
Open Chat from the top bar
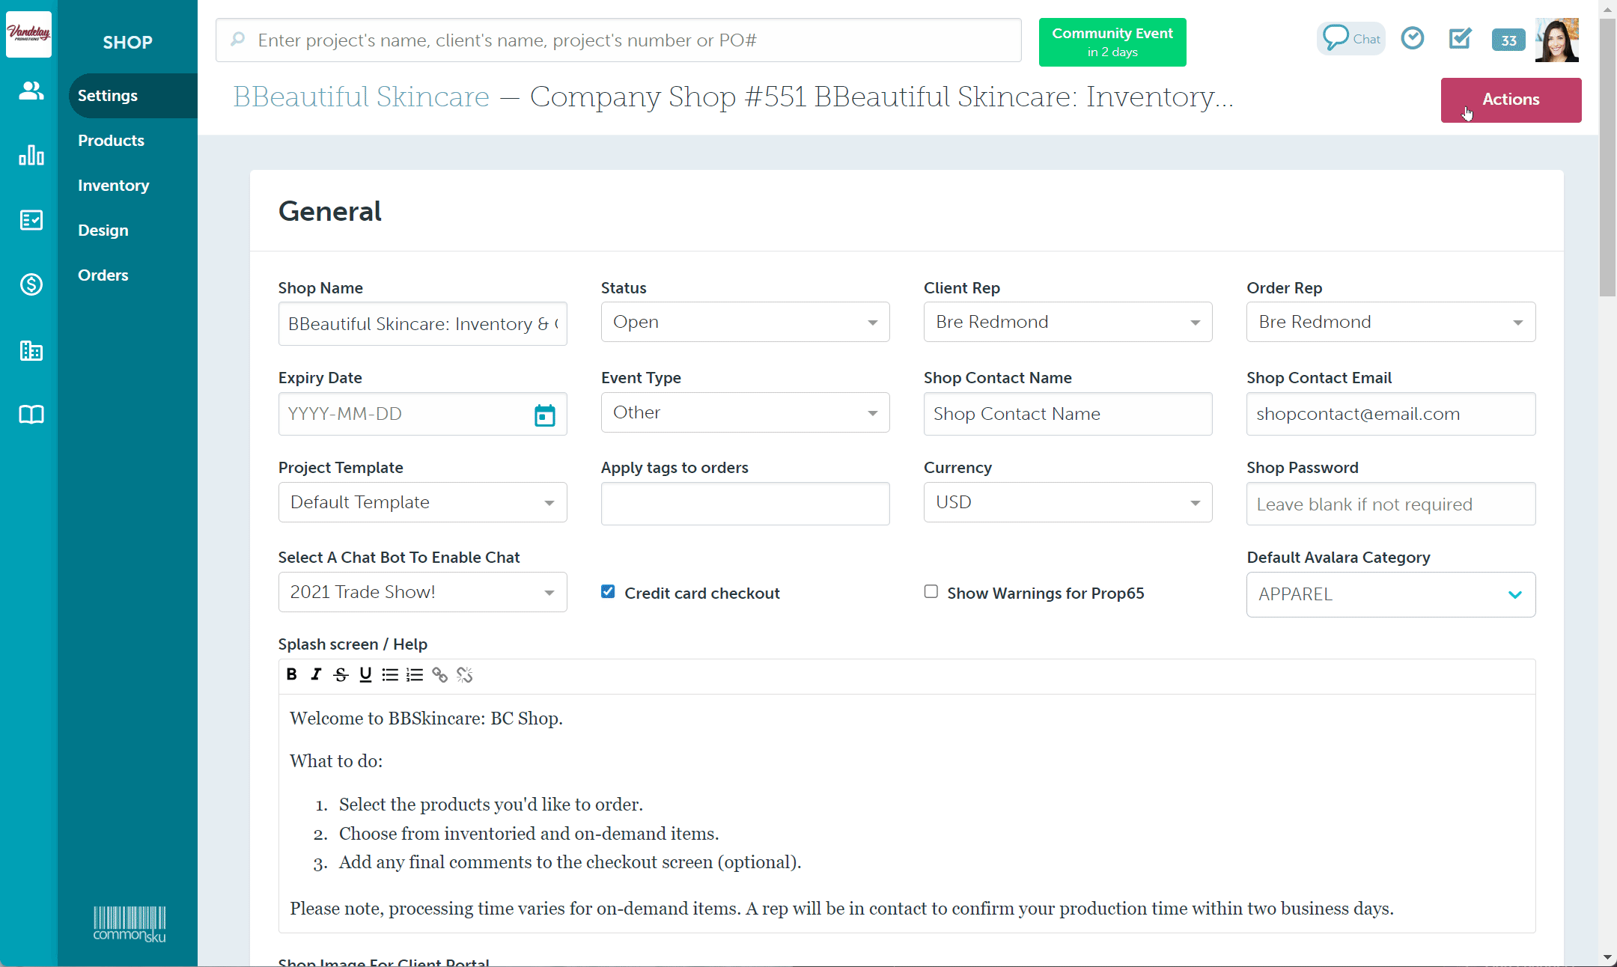(1351, 39)
